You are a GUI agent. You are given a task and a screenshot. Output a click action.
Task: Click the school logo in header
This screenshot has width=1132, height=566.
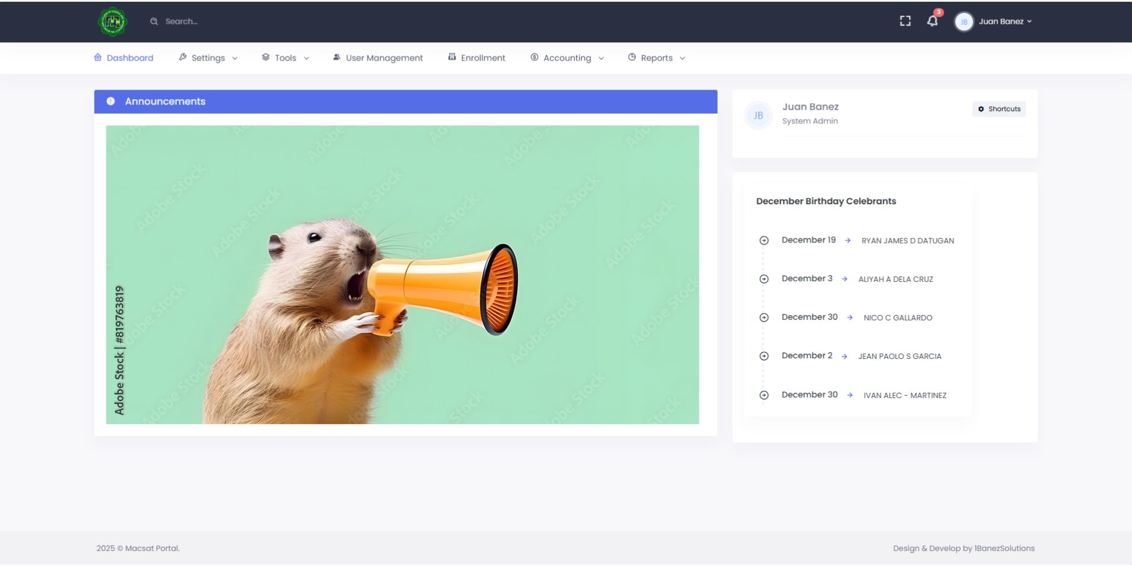pos(112,22)
